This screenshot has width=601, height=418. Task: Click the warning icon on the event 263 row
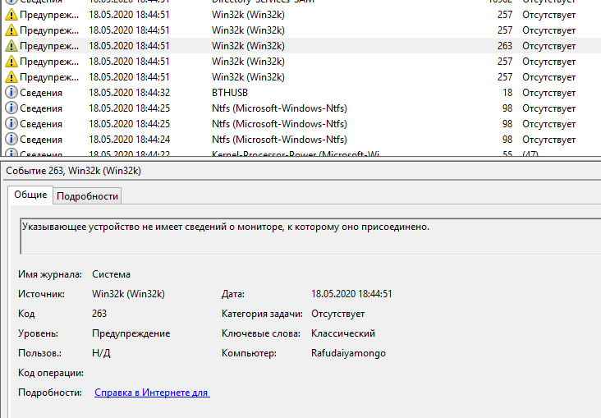[x=11, y=46]
